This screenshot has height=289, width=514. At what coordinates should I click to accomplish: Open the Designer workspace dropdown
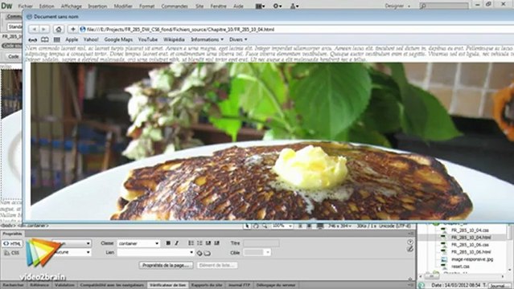tap(397, 6)
